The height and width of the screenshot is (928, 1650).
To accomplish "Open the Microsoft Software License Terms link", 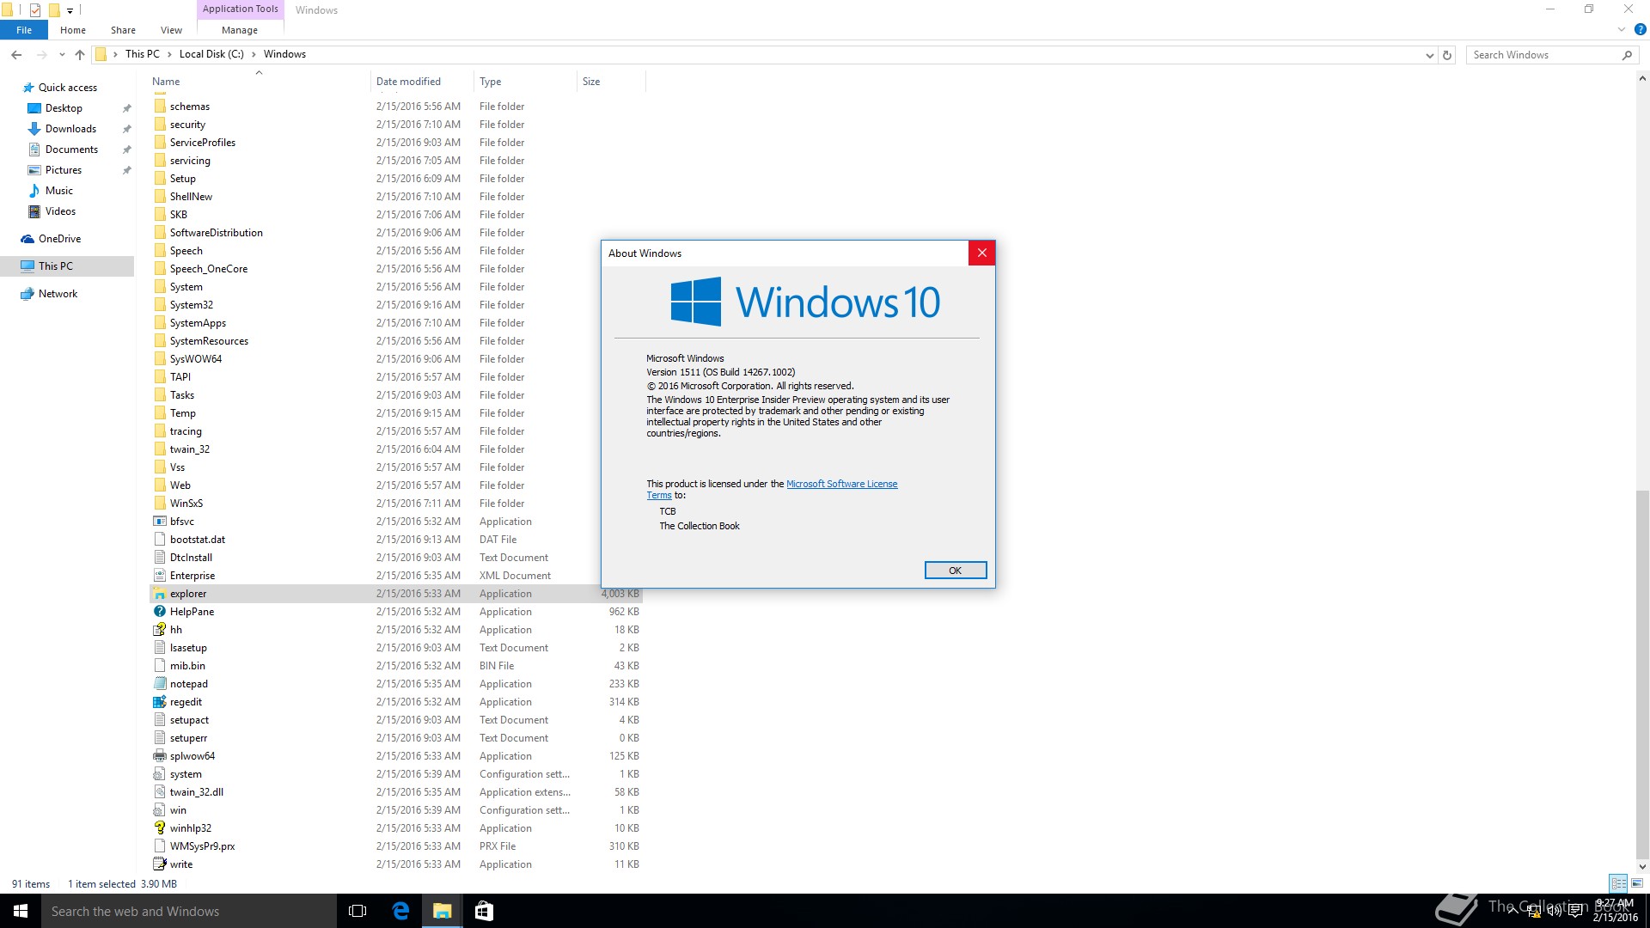I will click(842, 484).
